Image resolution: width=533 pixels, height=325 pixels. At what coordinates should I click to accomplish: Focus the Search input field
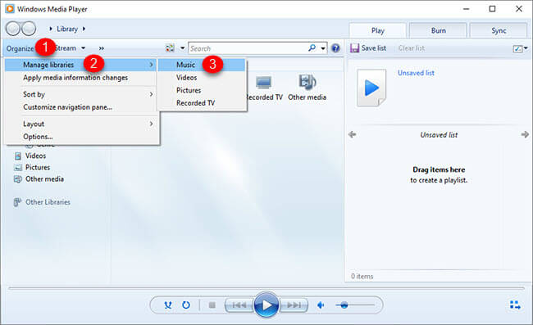pyautogui.click(x=248, y=48)
